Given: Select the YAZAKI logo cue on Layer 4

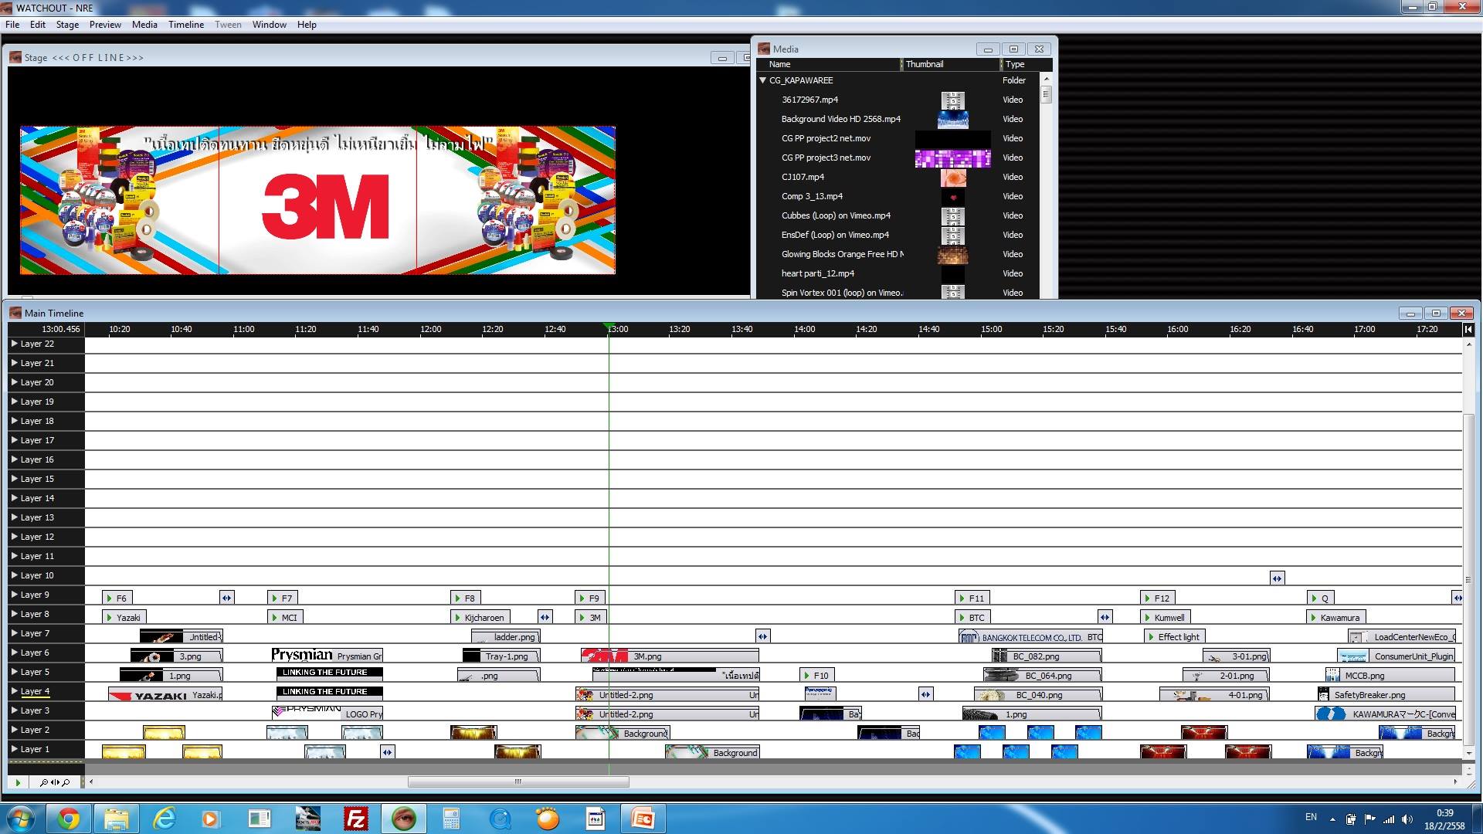Looking at the screenshot, I should (165, 694).
